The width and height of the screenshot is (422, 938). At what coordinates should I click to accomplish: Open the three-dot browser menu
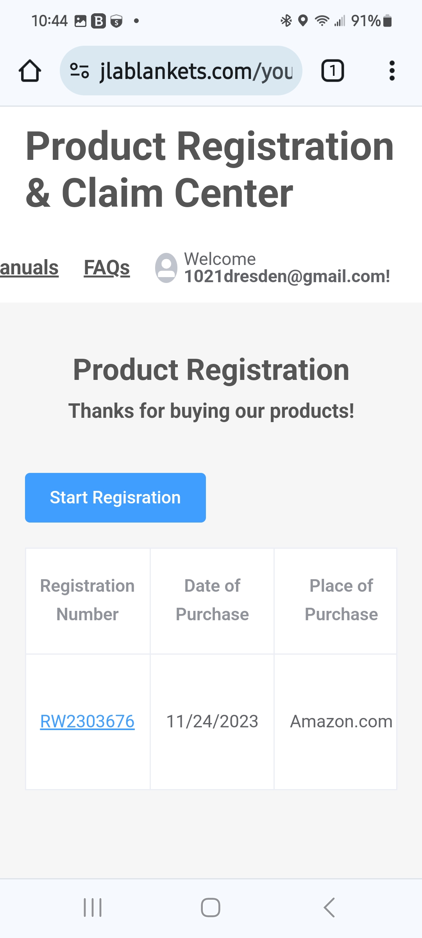coord(392,71)
